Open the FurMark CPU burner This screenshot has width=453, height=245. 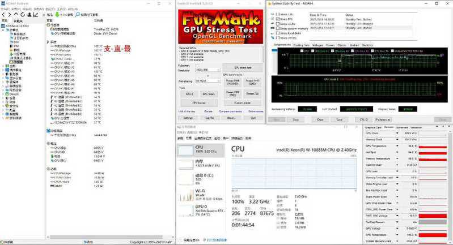199,102
